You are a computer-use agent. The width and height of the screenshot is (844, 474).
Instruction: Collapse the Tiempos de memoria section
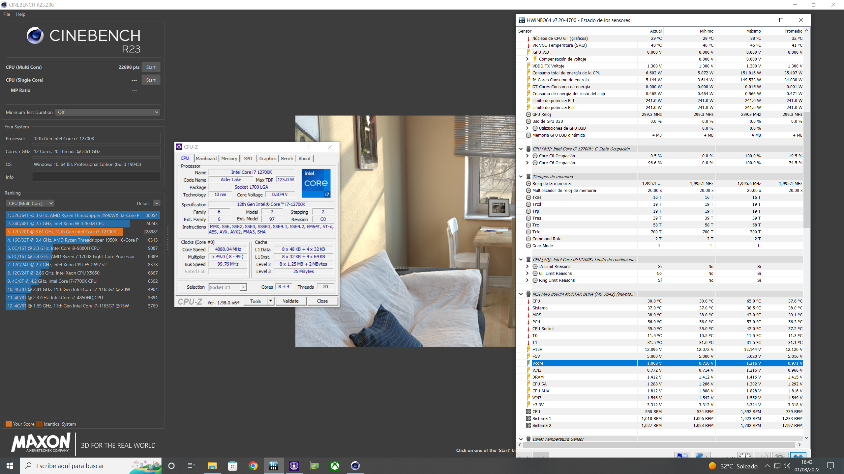coord(521,176)
